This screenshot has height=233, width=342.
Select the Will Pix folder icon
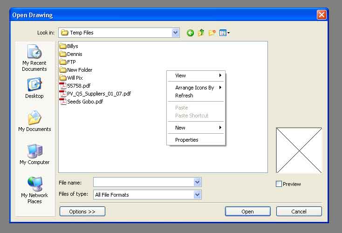[63, 78]
